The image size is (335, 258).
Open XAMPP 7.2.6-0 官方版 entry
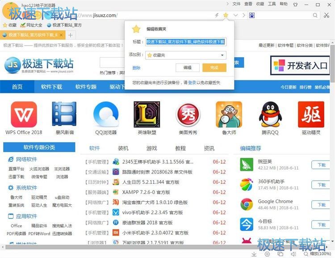pyautogui.click(x=146, y=192)
